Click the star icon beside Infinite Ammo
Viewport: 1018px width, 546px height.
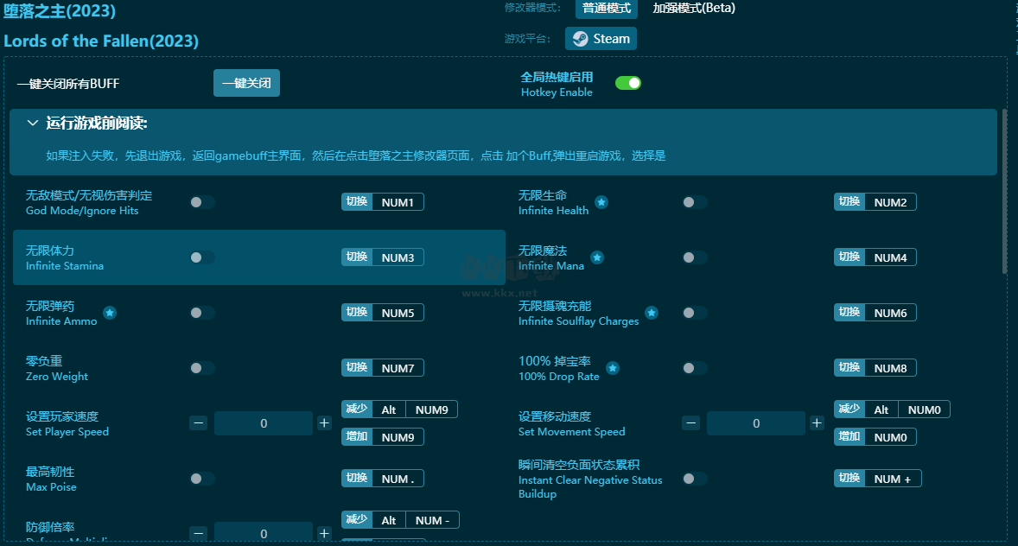coord(110,313)
